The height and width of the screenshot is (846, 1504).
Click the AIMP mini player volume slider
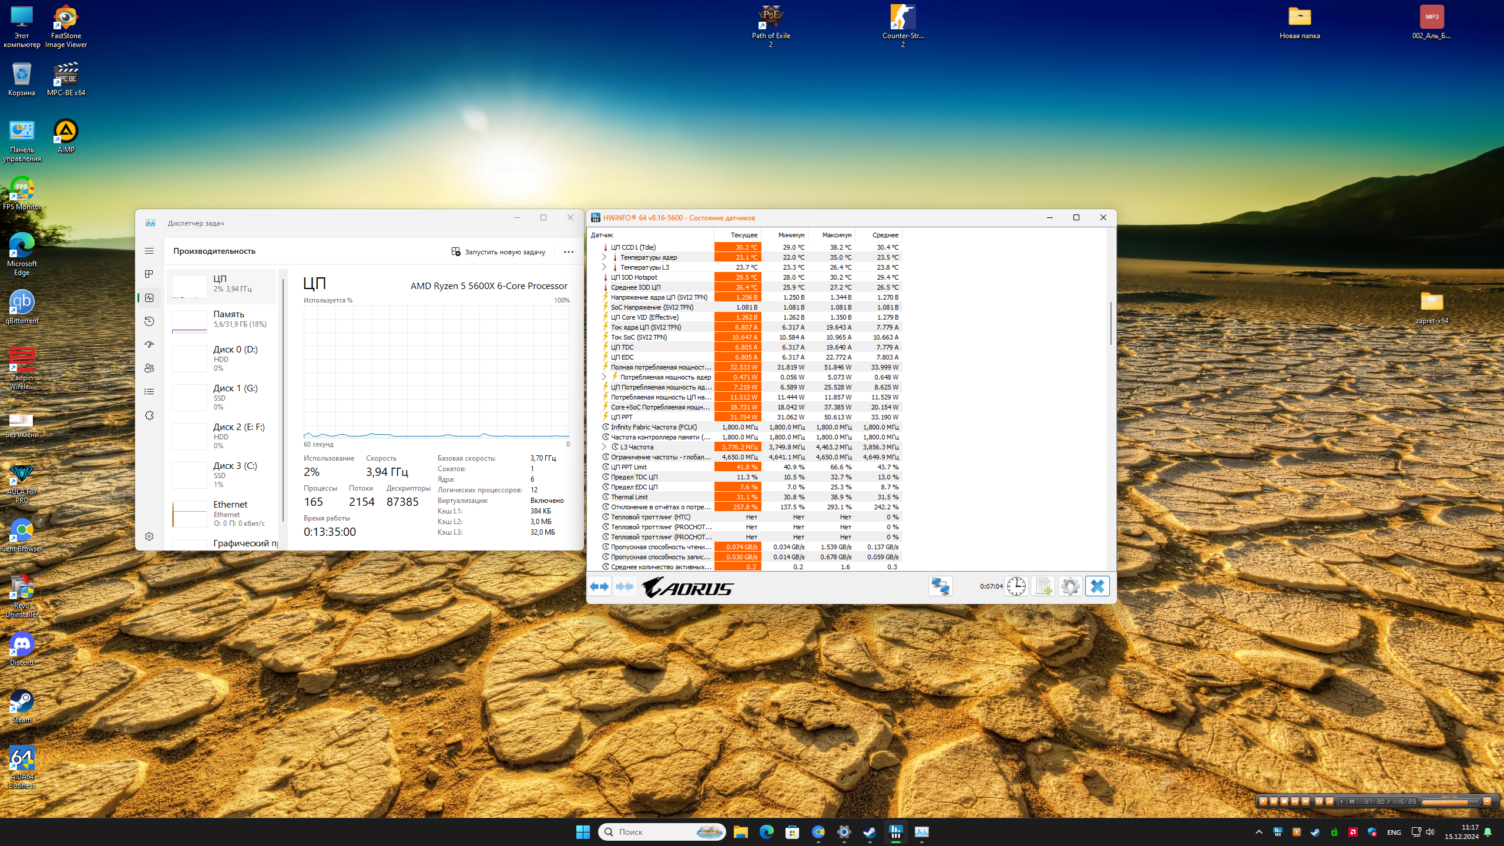click(x=1449, y=802)
